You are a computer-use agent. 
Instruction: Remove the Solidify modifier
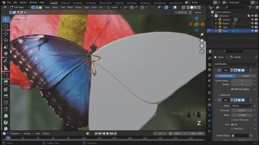click(251, 100)
